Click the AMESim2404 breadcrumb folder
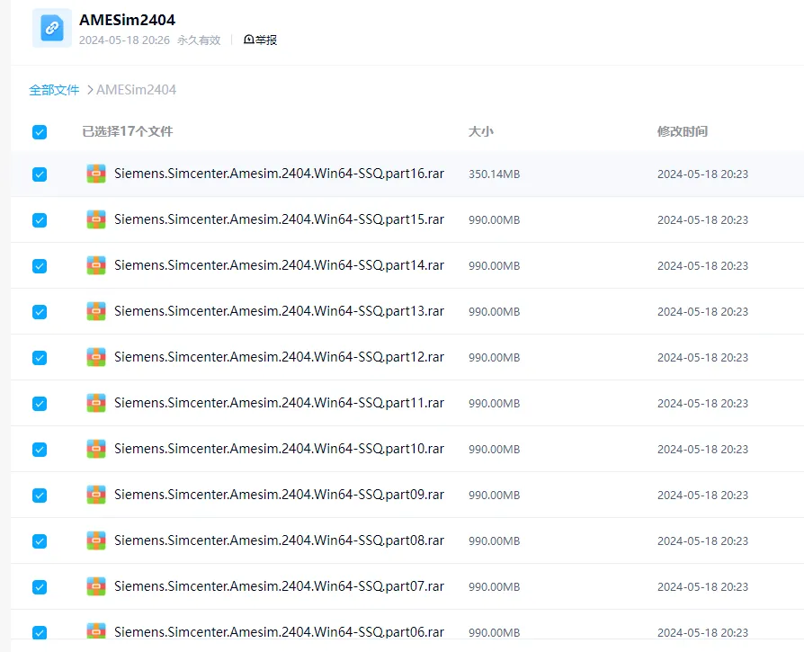The width and height of the screenshot is (804, 652). coord(137,90)
